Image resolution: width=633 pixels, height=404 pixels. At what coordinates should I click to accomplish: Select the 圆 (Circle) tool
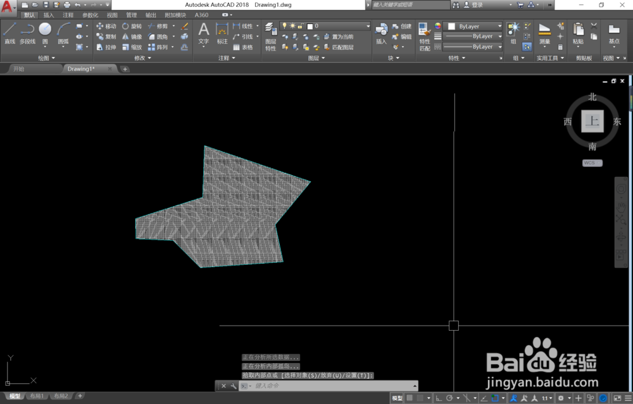[x=45, y=33]
